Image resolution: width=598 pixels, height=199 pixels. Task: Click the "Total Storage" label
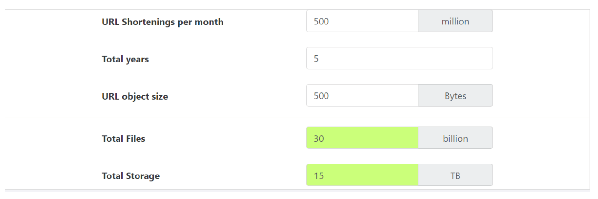pyautogui.click(x=130, y=176)
